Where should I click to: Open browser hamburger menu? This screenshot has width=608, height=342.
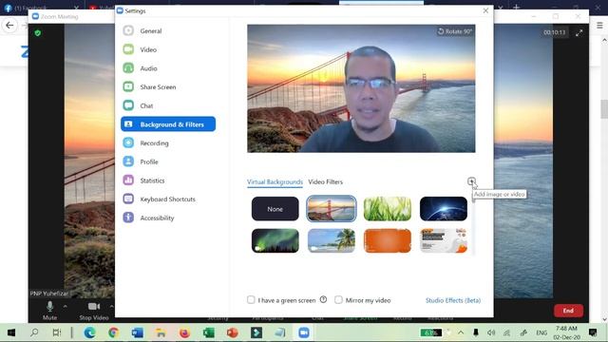tap(599, 26)
